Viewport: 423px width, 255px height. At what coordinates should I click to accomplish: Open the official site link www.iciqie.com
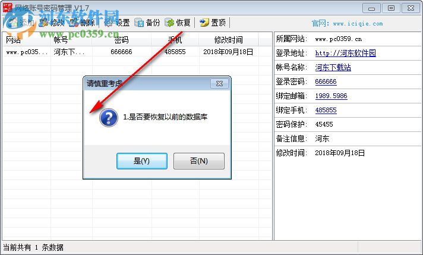click(x=358, y=24)
